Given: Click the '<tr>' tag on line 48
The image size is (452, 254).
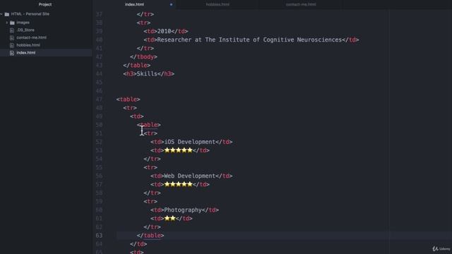Looking at the screenshot, I should pos(130,108).
